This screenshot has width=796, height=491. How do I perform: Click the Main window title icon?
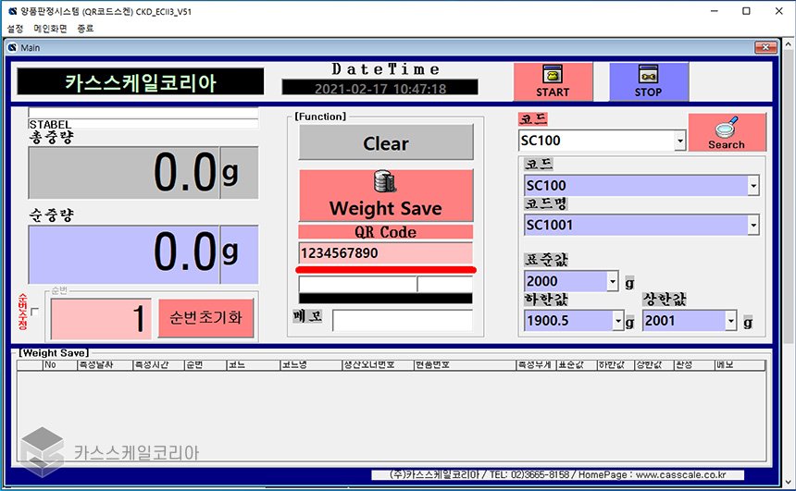(12, 48)
